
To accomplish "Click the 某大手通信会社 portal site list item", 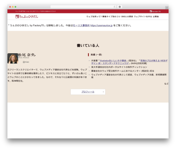I will click(119, 67).
